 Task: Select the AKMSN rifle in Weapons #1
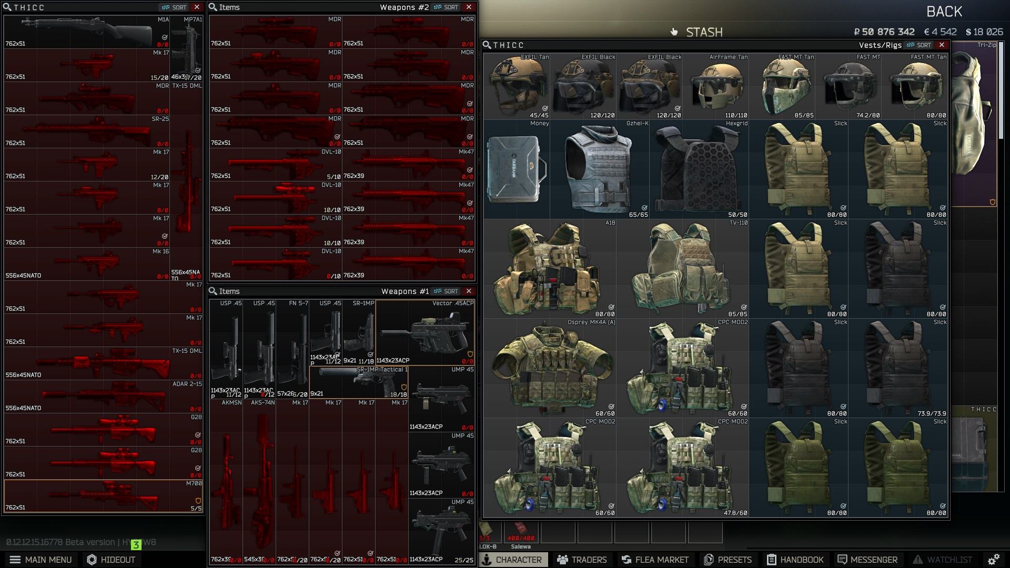point(226,482)
